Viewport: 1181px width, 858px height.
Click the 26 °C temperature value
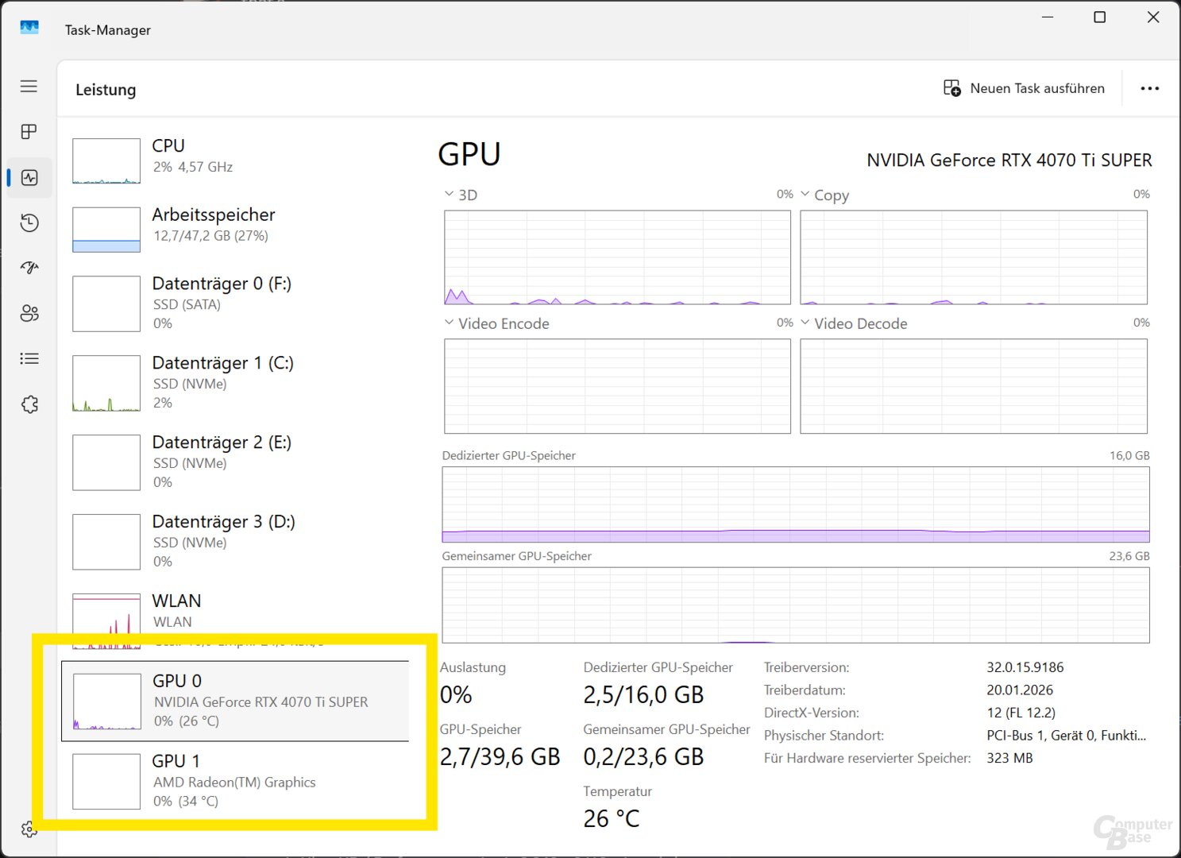(611, 819)
